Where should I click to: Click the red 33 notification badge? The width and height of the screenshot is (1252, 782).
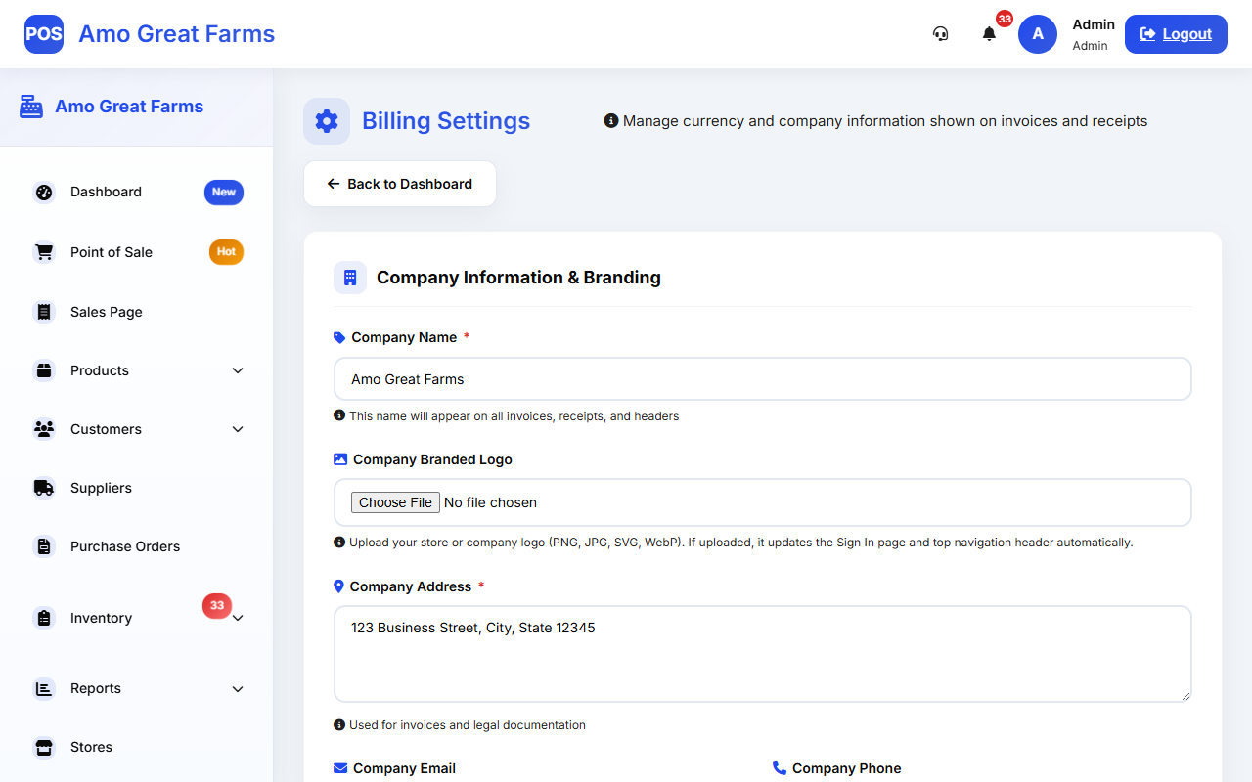point(1005,19)
